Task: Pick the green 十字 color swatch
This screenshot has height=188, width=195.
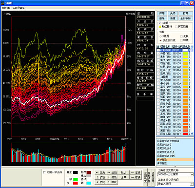Action: tap(76, 179)
